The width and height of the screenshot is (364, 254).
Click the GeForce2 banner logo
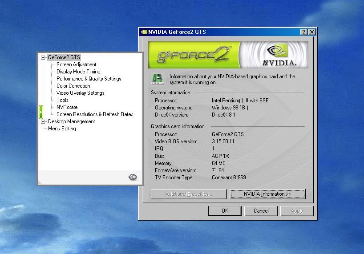(194, 55)
